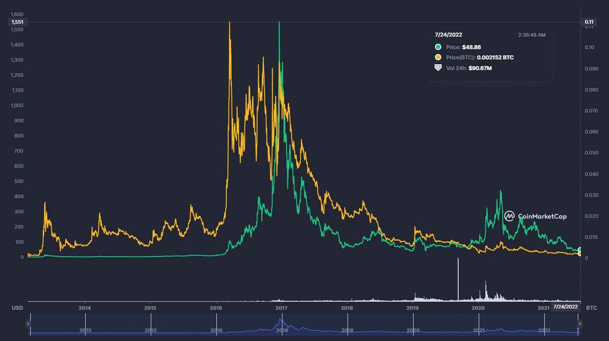This screenshot has height=341, width=609.
Task: Click the yellow endpoint marker at the chart's right edge
Action: point(580,254)
